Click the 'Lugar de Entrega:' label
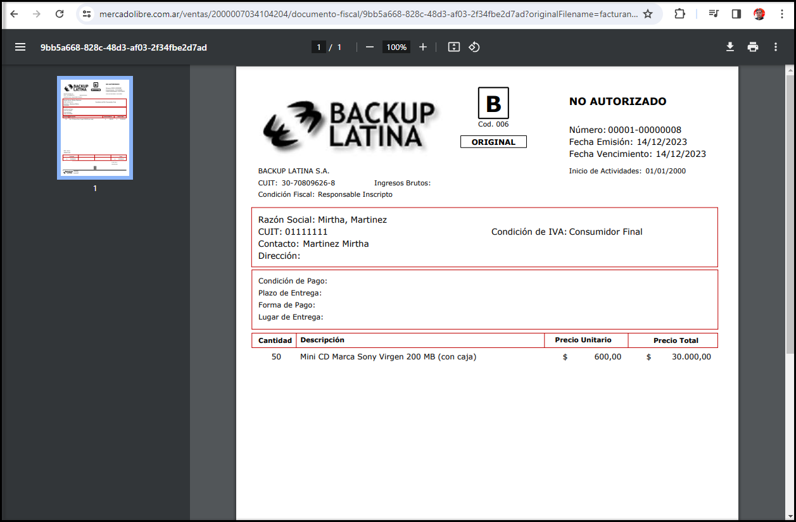The width and height of the screenshot is (796, 522). coord(291,317)
